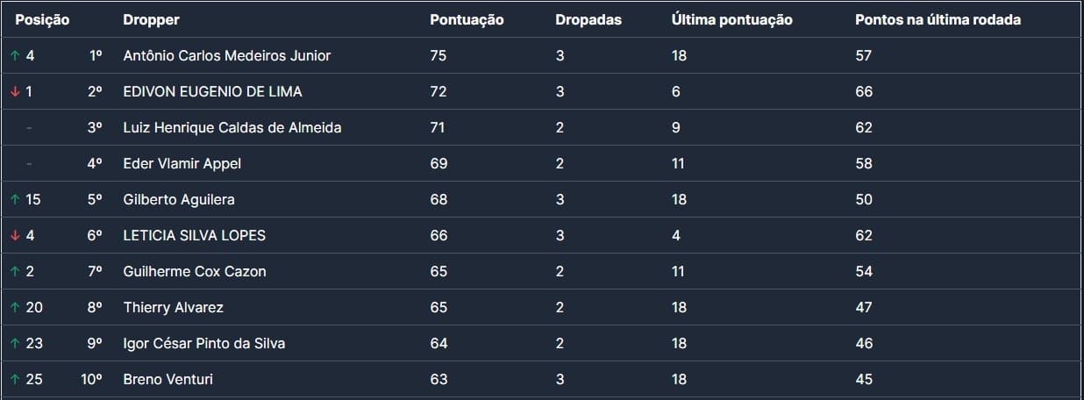Click green up arrow by Igor César Pinto
Screen dimensions: 1084x400
pos(15,343)
